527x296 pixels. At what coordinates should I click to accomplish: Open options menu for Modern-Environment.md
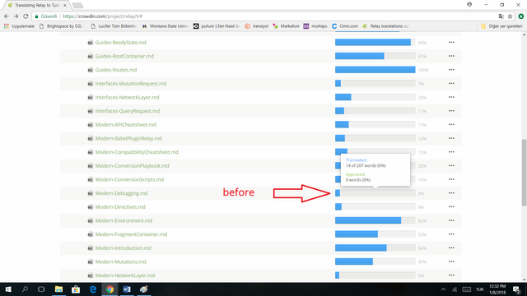click(x=451, y=220)
